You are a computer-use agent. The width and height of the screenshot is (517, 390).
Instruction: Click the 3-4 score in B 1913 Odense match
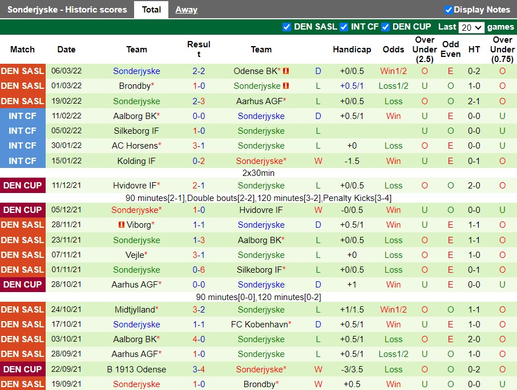[x=199, y=370]
